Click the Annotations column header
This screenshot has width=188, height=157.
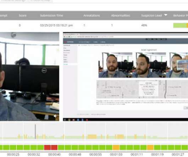[x=92, y=16]
